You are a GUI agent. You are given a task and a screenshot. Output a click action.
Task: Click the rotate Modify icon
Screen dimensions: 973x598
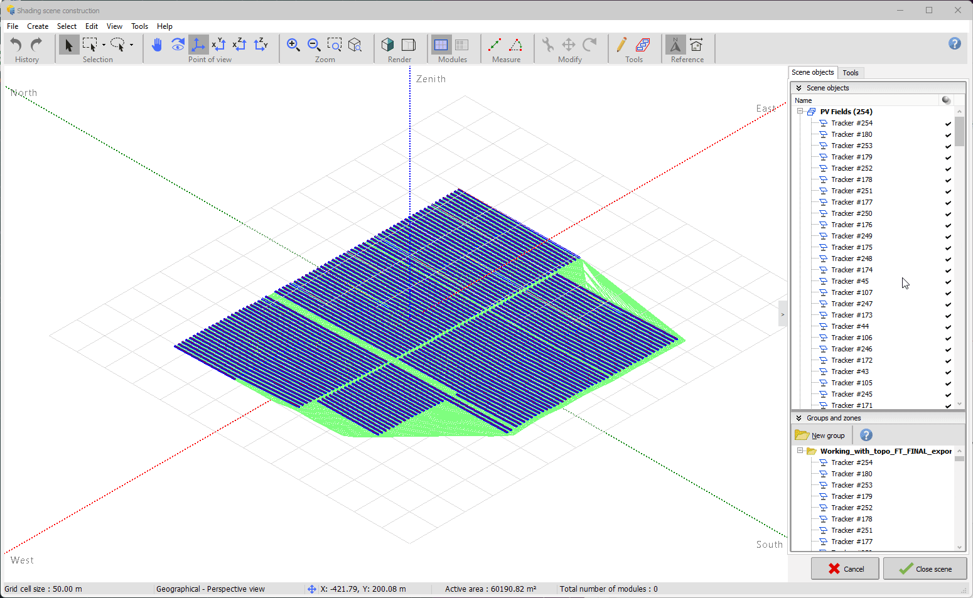coord(589,45)
